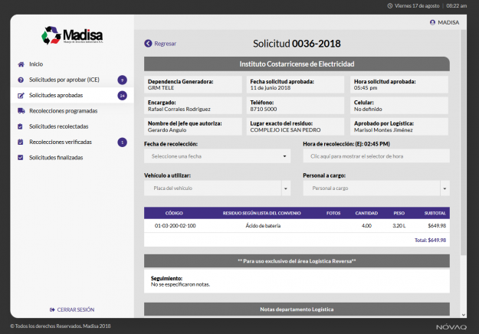The image size is (479, 334).
Task: Click the scrollbar down arrow
Action: pyautogui.click(x=464, y=315)
